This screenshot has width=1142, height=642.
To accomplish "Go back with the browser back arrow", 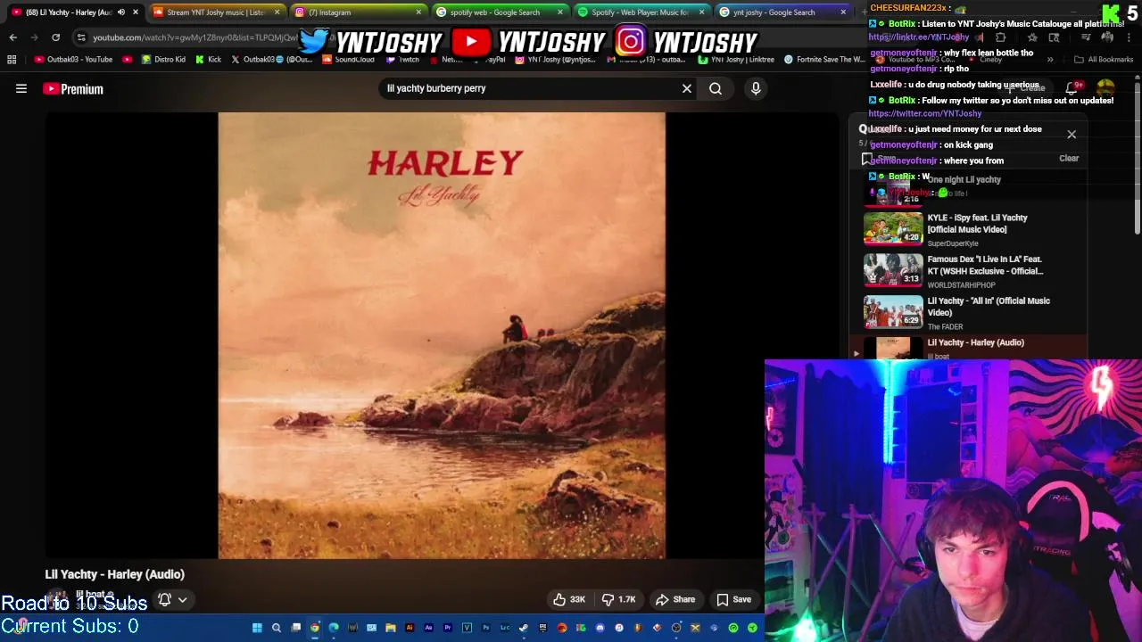I will pyautogui.click(x=12, y=37).
